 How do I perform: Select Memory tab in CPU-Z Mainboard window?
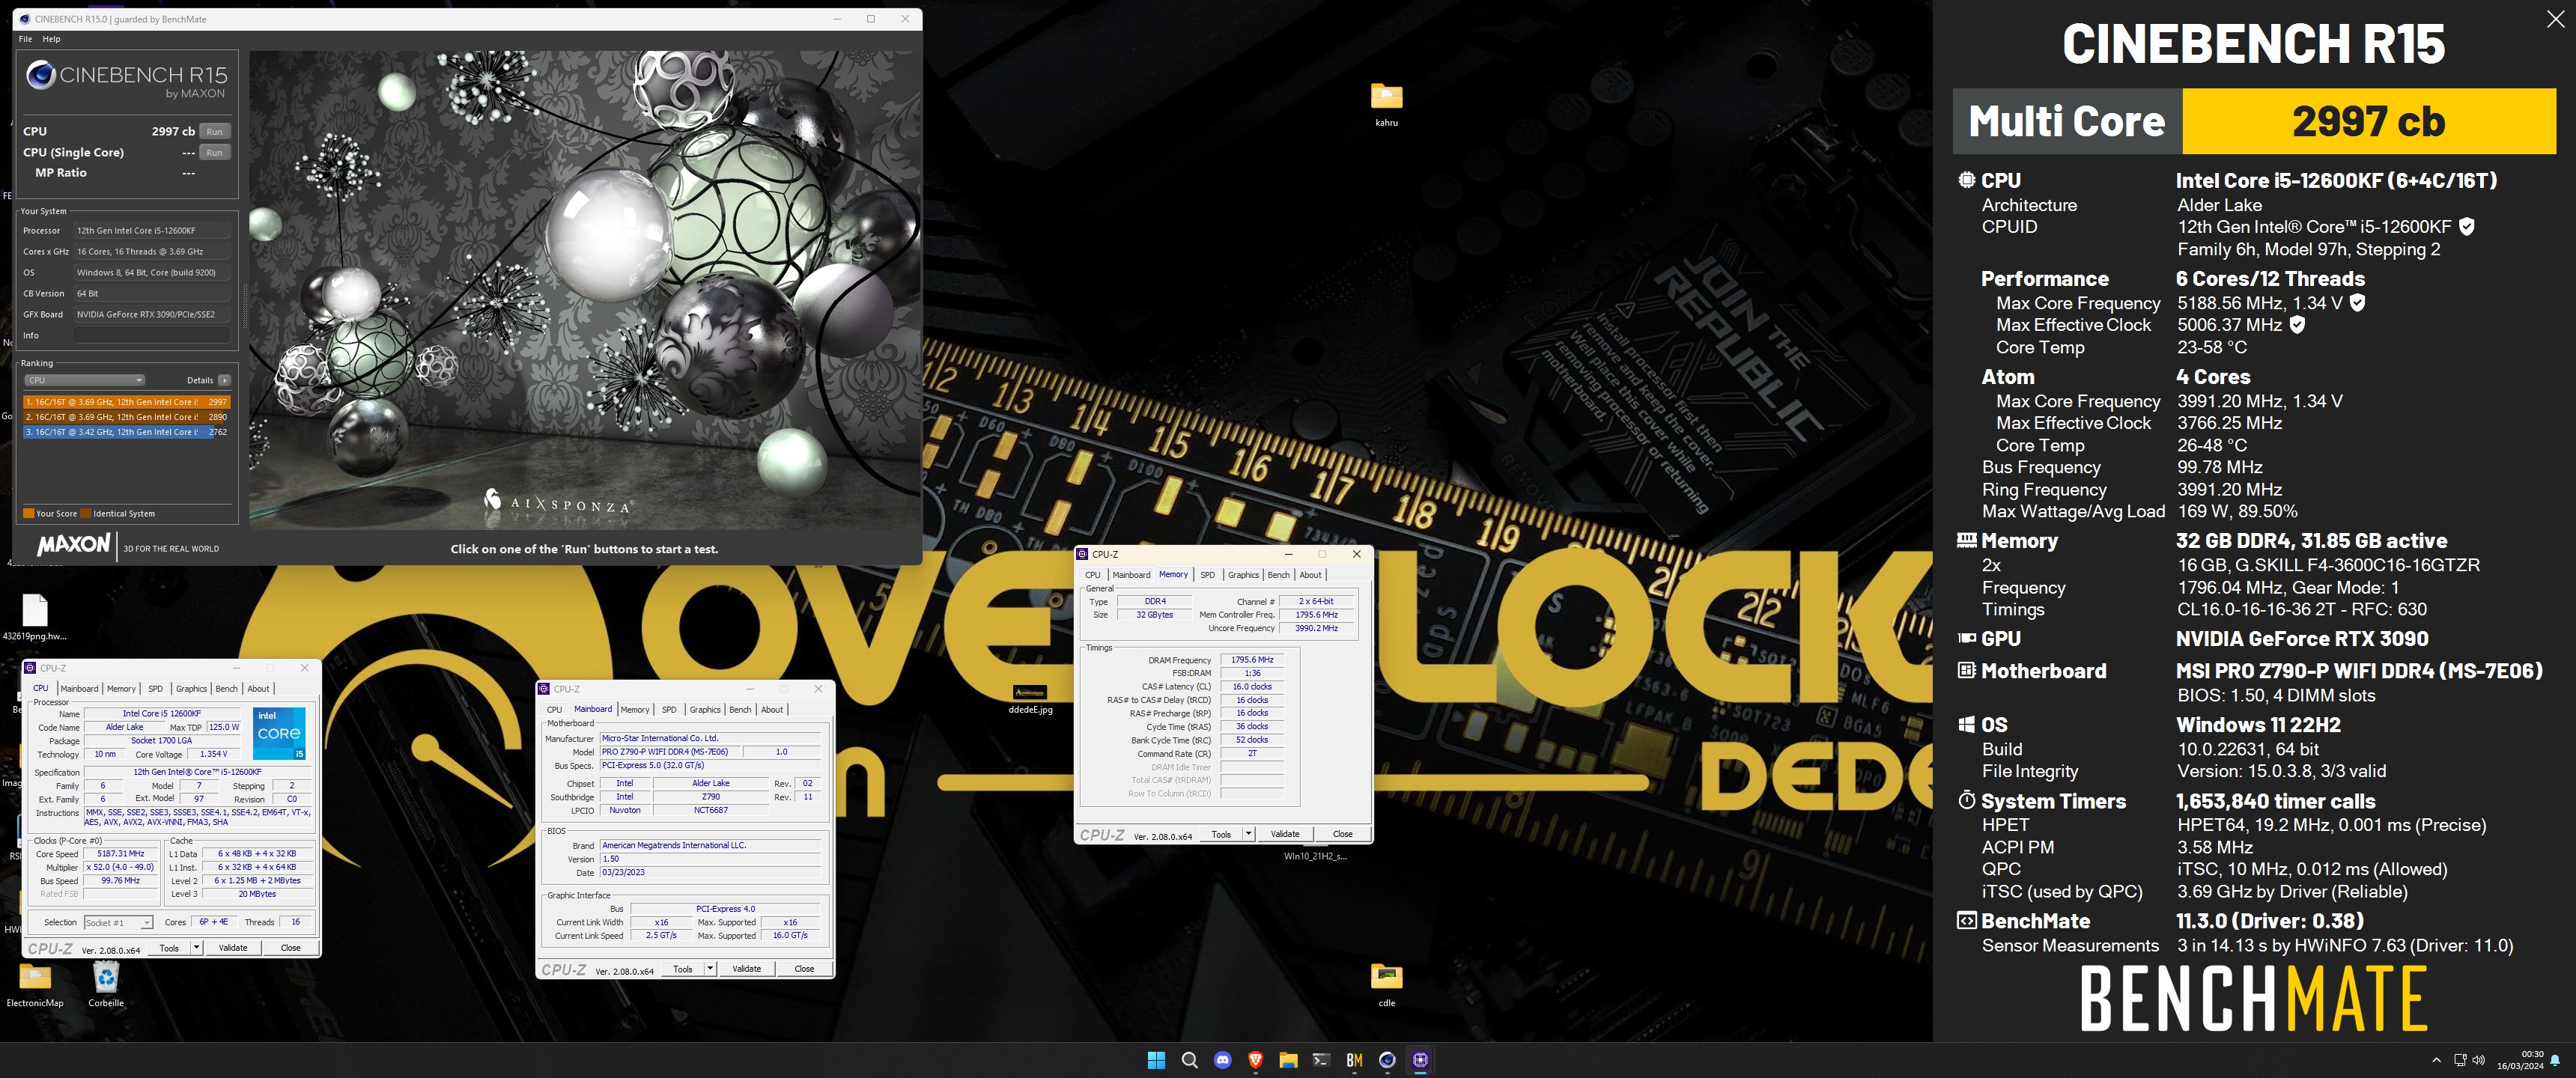(x=635, y=710)
